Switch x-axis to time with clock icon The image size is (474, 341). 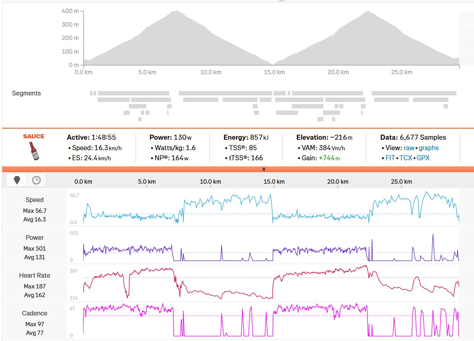(36, 180)
